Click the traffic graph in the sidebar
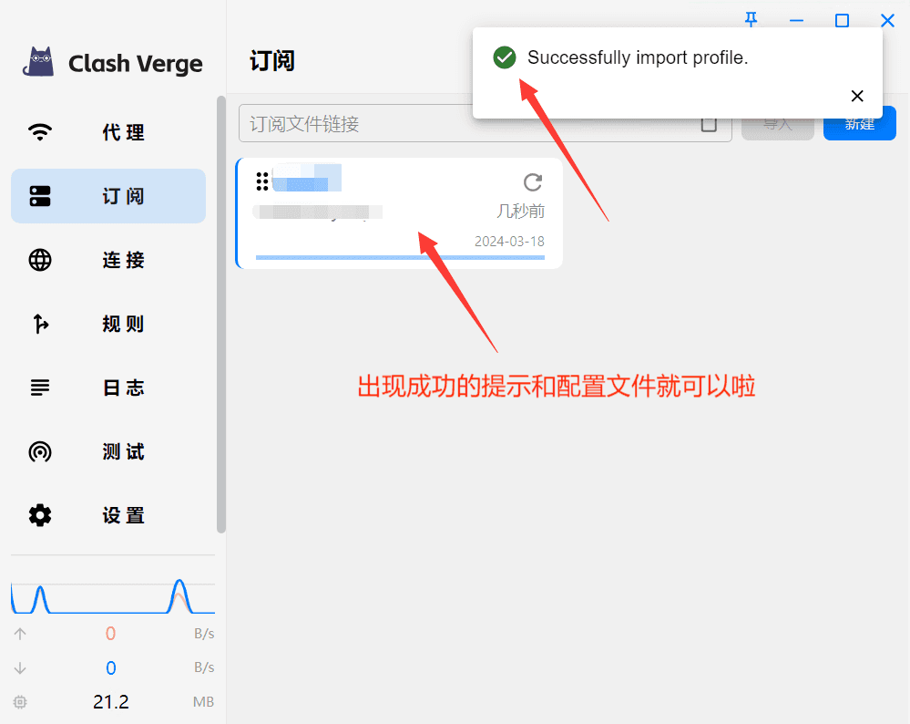This screenshot has height=724, width=910. (x=113, y=595)
